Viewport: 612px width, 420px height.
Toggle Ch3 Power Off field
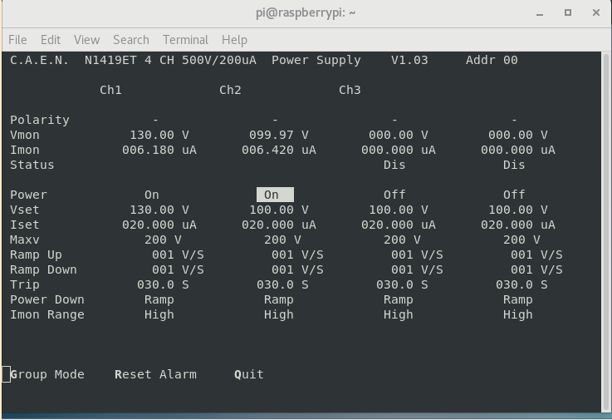(x=394, y=195)
